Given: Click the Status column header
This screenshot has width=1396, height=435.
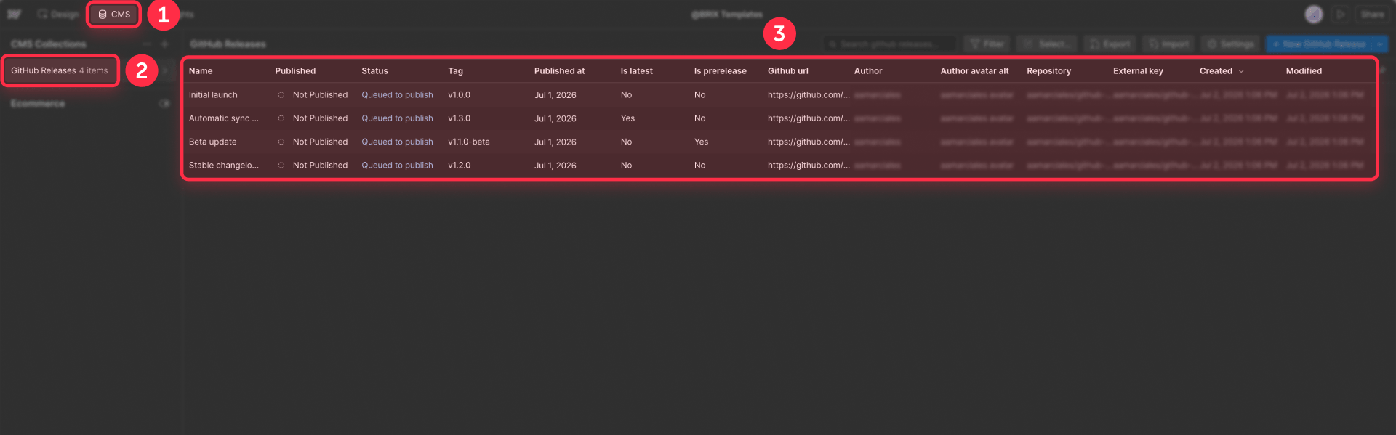Looking at the screenshot, I should pyautogui.click(x=374, y=71).
